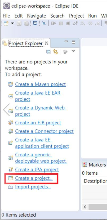Viewport: 107px width, 220px height.
Task: Click the Terminate debug icon
Action: coord(68,23)
